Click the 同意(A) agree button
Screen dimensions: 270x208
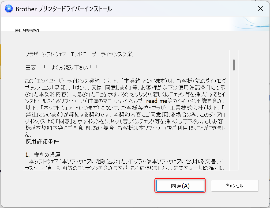point(180,186)
